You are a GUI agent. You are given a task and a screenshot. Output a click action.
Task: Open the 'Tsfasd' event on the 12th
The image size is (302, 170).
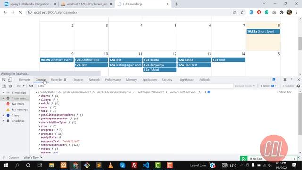[160, 70]
